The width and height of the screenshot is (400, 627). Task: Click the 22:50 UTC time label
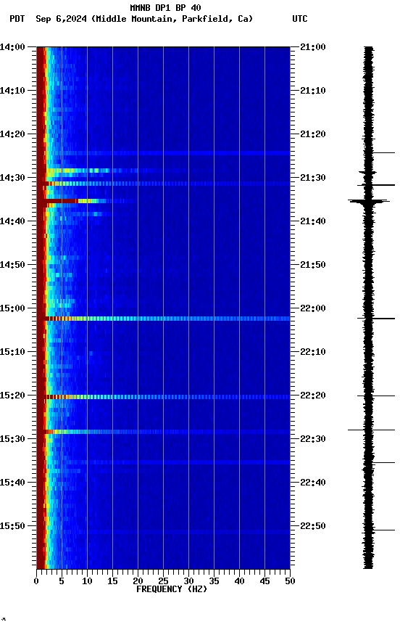(x=313, y=526)
